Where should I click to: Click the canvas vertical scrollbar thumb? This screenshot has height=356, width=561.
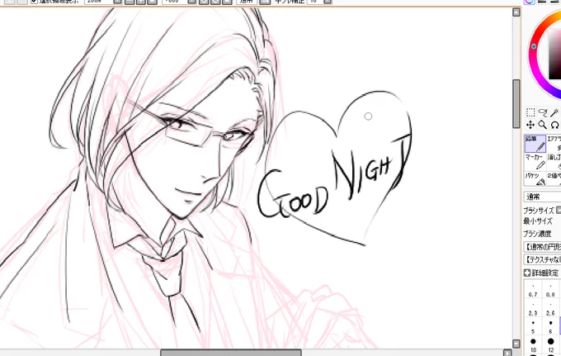(516, 103)
